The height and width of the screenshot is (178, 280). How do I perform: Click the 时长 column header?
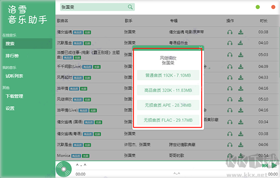tap(264, 21)
